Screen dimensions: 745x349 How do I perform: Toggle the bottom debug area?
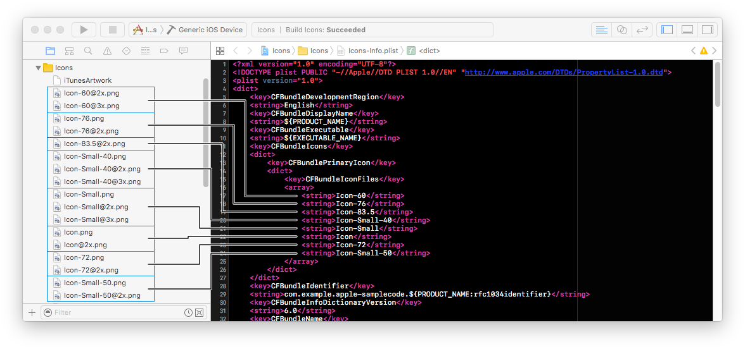click(x=687, y=30)
